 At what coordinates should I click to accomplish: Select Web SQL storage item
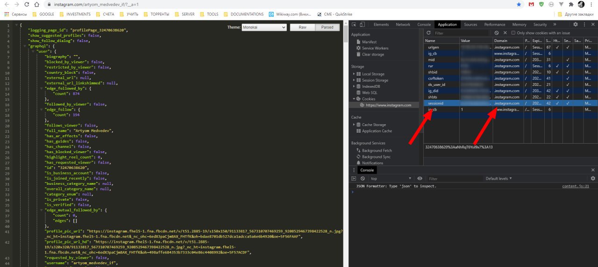pyautogui.click(x=370, y=92)
